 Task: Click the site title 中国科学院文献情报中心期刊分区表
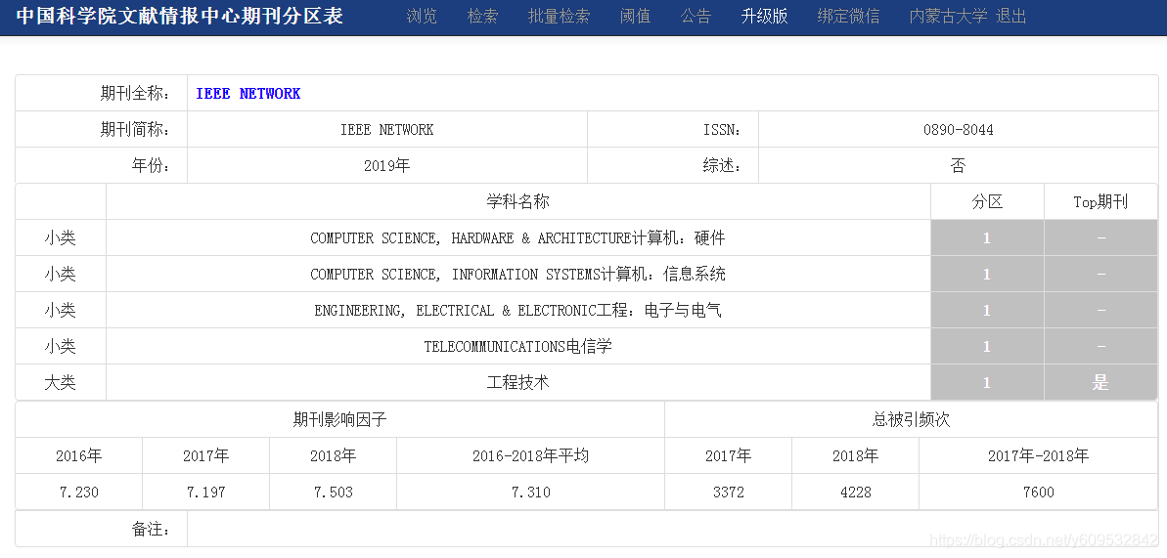tap(179, 16)
